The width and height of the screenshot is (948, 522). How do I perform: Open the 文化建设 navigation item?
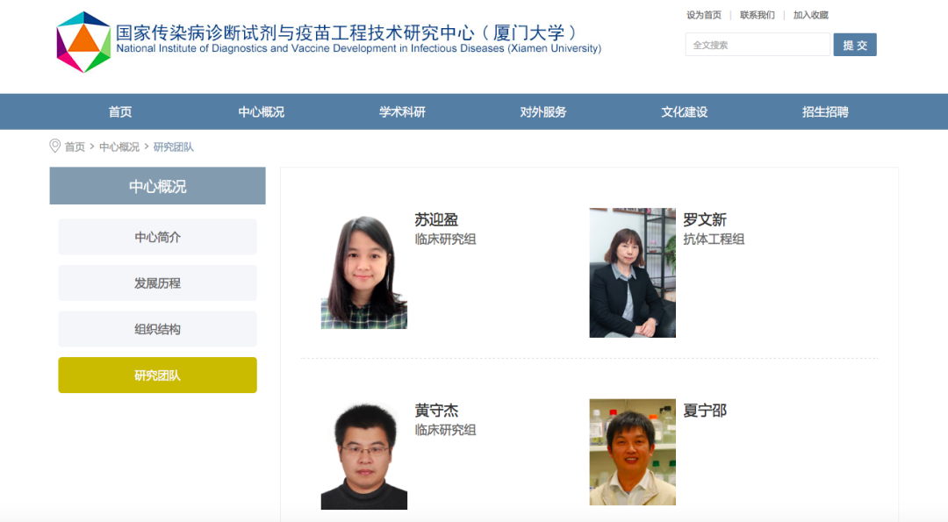click(x=684, y=111)
